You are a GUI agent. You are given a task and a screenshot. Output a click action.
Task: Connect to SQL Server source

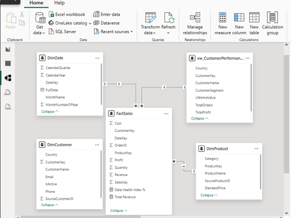click(62, 31)
